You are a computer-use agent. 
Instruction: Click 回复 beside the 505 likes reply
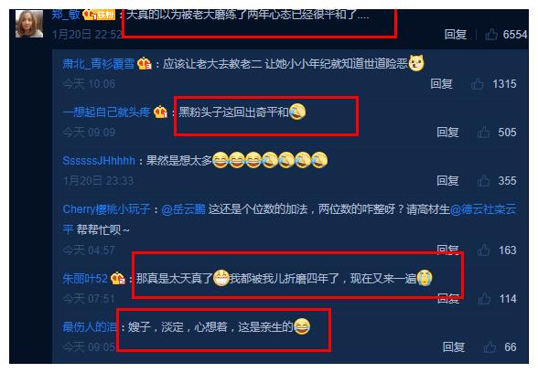pos(447,133)
